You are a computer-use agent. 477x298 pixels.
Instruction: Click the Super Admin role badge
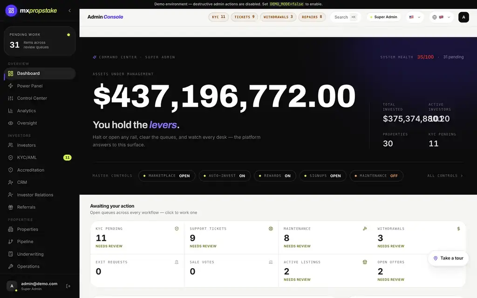coord(383,17)
